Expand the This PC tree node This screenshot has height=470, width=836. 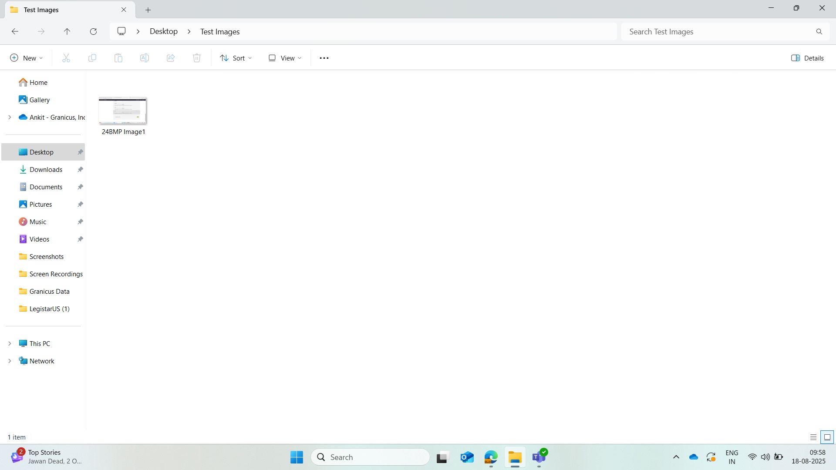click(10, 343)
